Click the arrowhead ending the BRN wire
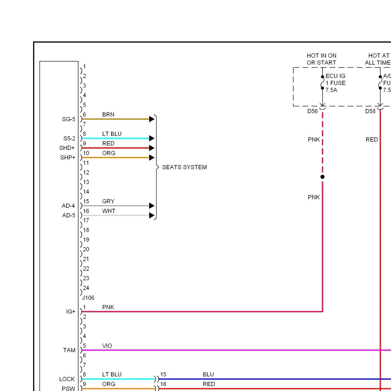 pyautogui.click(x=152, y=119)
